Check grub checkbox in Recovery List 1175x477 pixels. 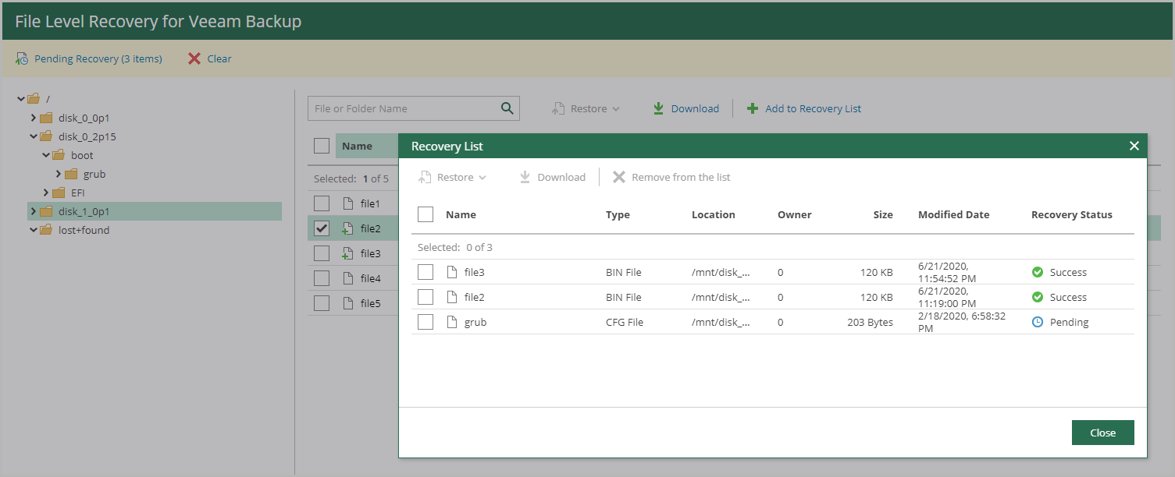click(425, 322)
